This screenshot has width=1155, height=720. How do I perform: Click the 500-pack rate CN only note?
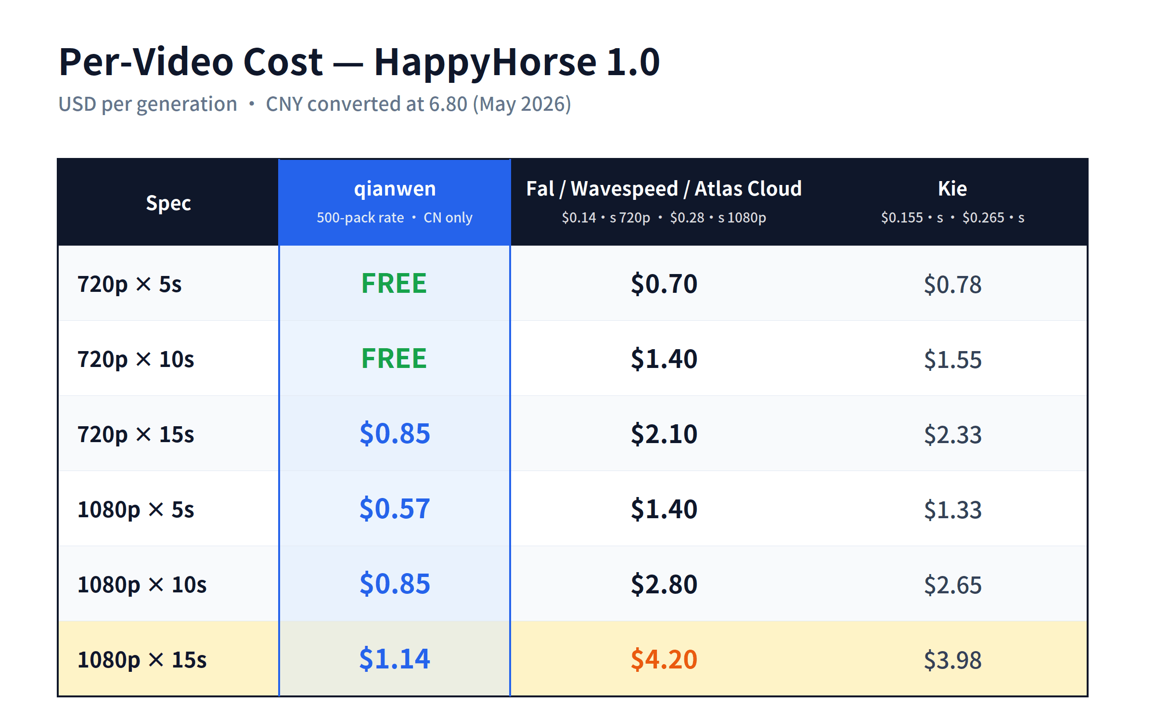[x=395, y=218]
